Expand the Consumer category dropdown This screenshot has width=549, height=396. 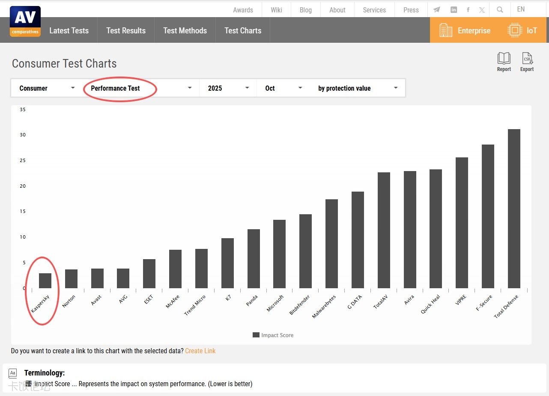pyautogui.click(x=47, y=88)
